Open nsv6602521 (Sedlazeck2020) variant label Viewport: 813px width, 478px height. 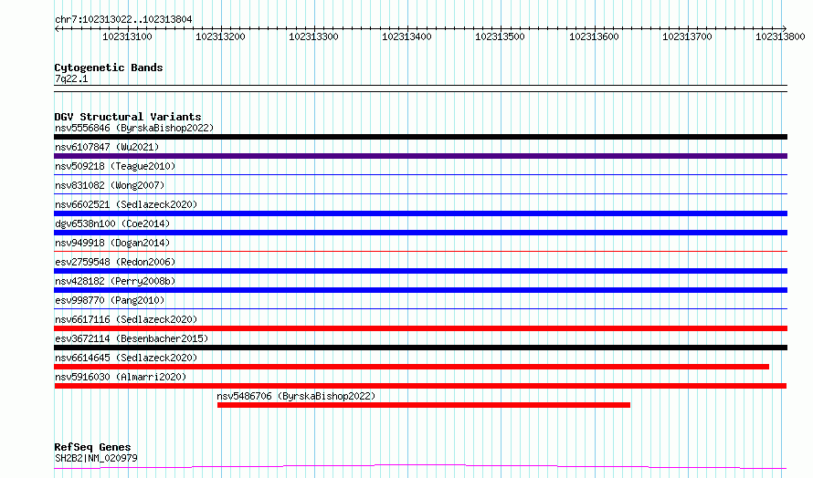point(126,204)
